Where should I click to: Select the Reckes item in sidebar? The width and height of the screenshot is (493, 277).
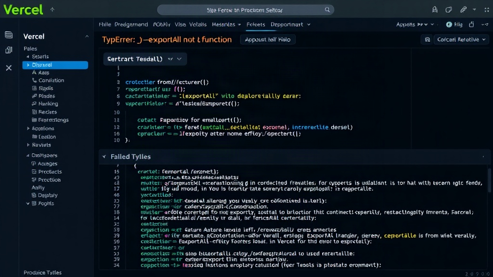click(44, 112)
